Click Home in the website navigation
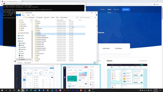Viewport: 163px width, 92px height. click(x=102, y=9)
